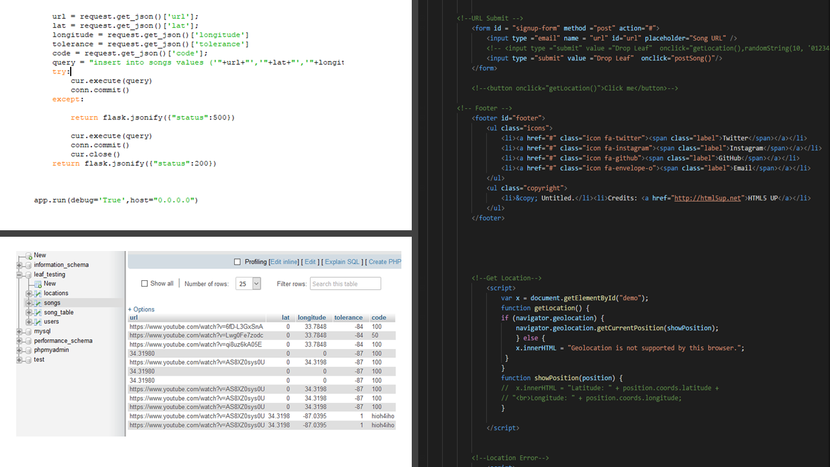830x467 pixels.
Task: Click the test database icon
Action: (28, 359)
